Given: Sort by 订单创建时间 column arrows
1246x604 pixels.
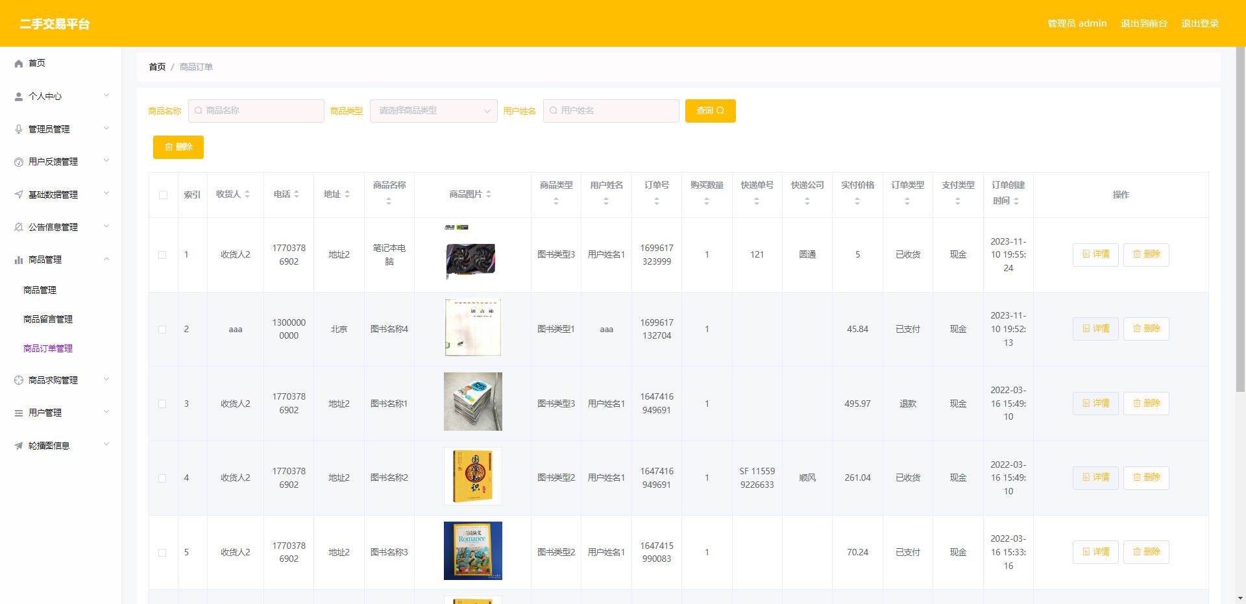Looking at the screenshot, I should click(1016, 201).
